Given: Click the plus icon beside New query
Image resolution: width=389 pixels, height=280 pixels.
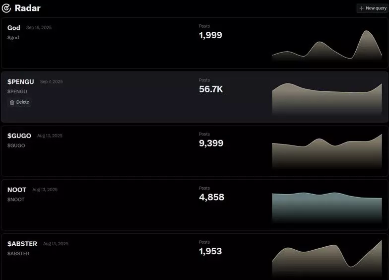Looking at the screenshot, I should pyautogui.click(x=361, y=8).
